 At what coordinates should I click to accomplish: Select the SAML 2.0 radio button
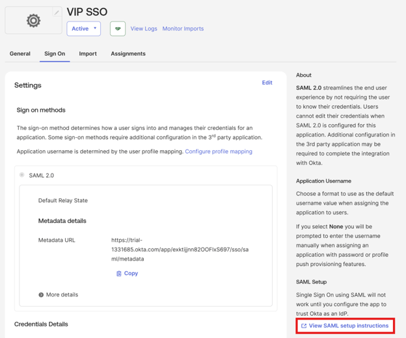coord(22,175)
